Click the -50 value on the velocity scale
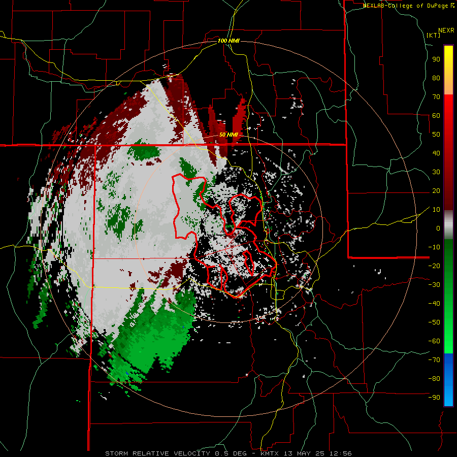 click(434, 322)
